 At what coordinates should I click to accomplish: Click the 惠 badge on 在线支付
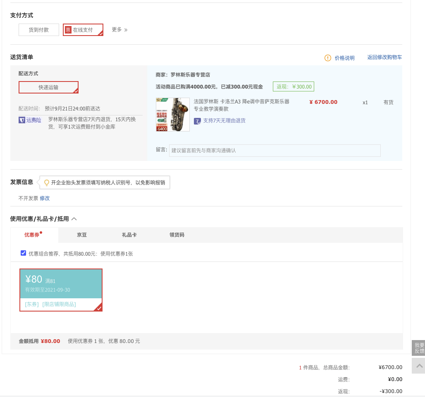click(68, 30)
